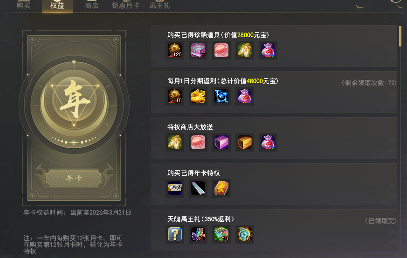Select the orange scroll icon in 年卡特权
The width and height of the screenshot is (407, 258).
point(221,188)
